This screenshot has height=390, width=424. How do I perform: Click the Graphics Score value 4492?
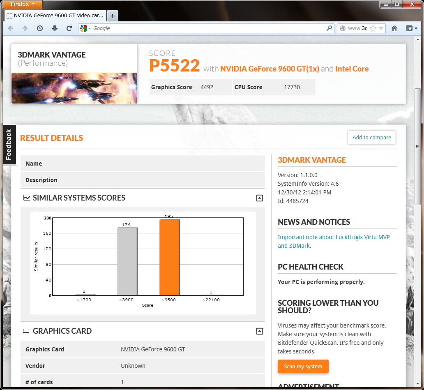click(x=207, y=87)
